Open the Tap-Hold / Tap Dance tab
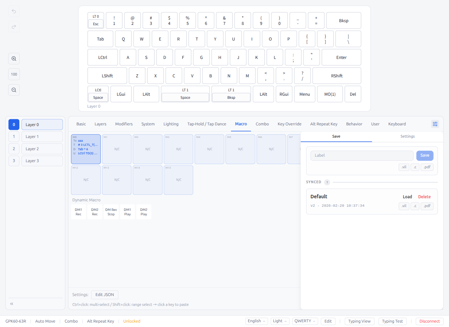The width and height of the screenshot is (449, 327). pos(207,124)
